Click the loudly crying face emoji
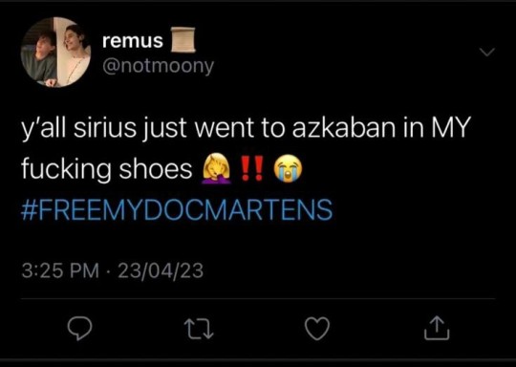Viewport: 516px width, 367px height. [288, 168]
